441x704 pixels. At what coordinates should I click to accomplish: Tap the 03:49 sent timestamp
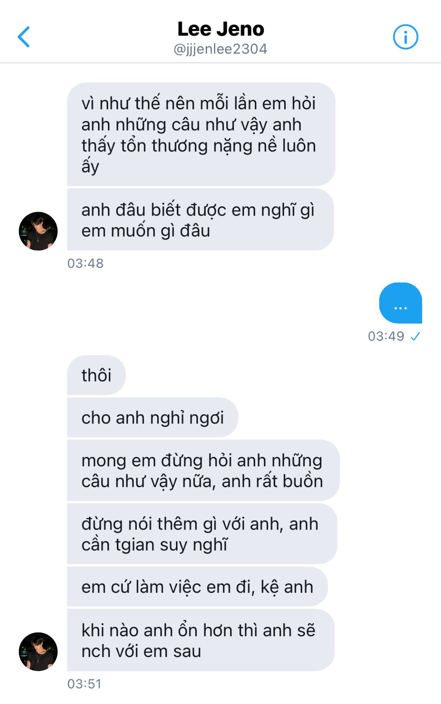coord(386,336)
